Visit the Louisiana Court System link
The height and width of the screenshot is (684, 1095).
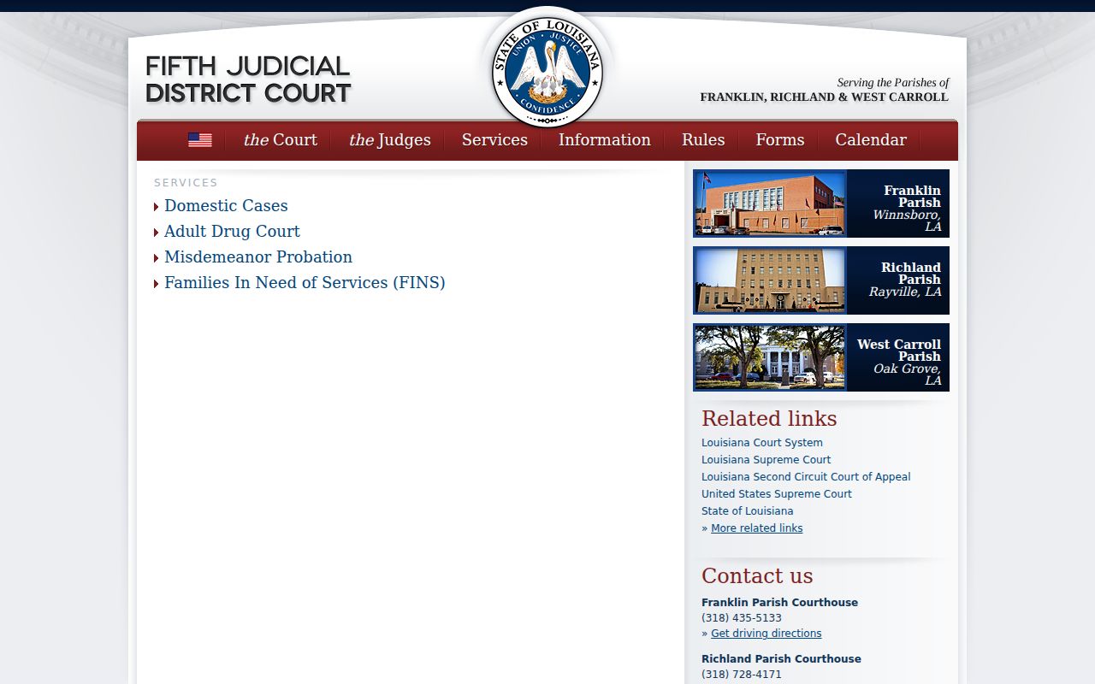[762, 443]
